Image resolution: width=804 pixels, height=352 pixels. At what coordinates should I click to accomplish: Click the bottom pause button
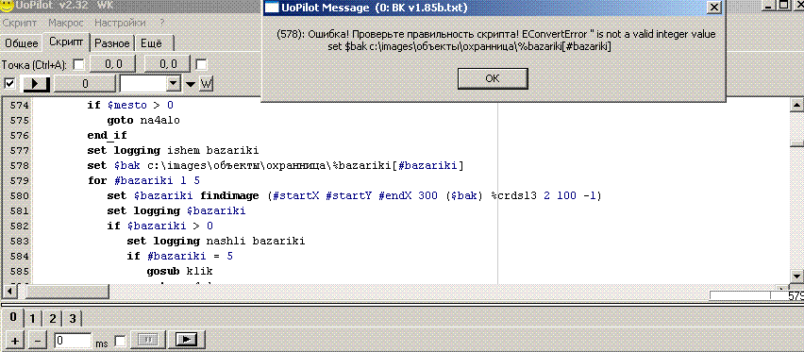tap(148, 340)
